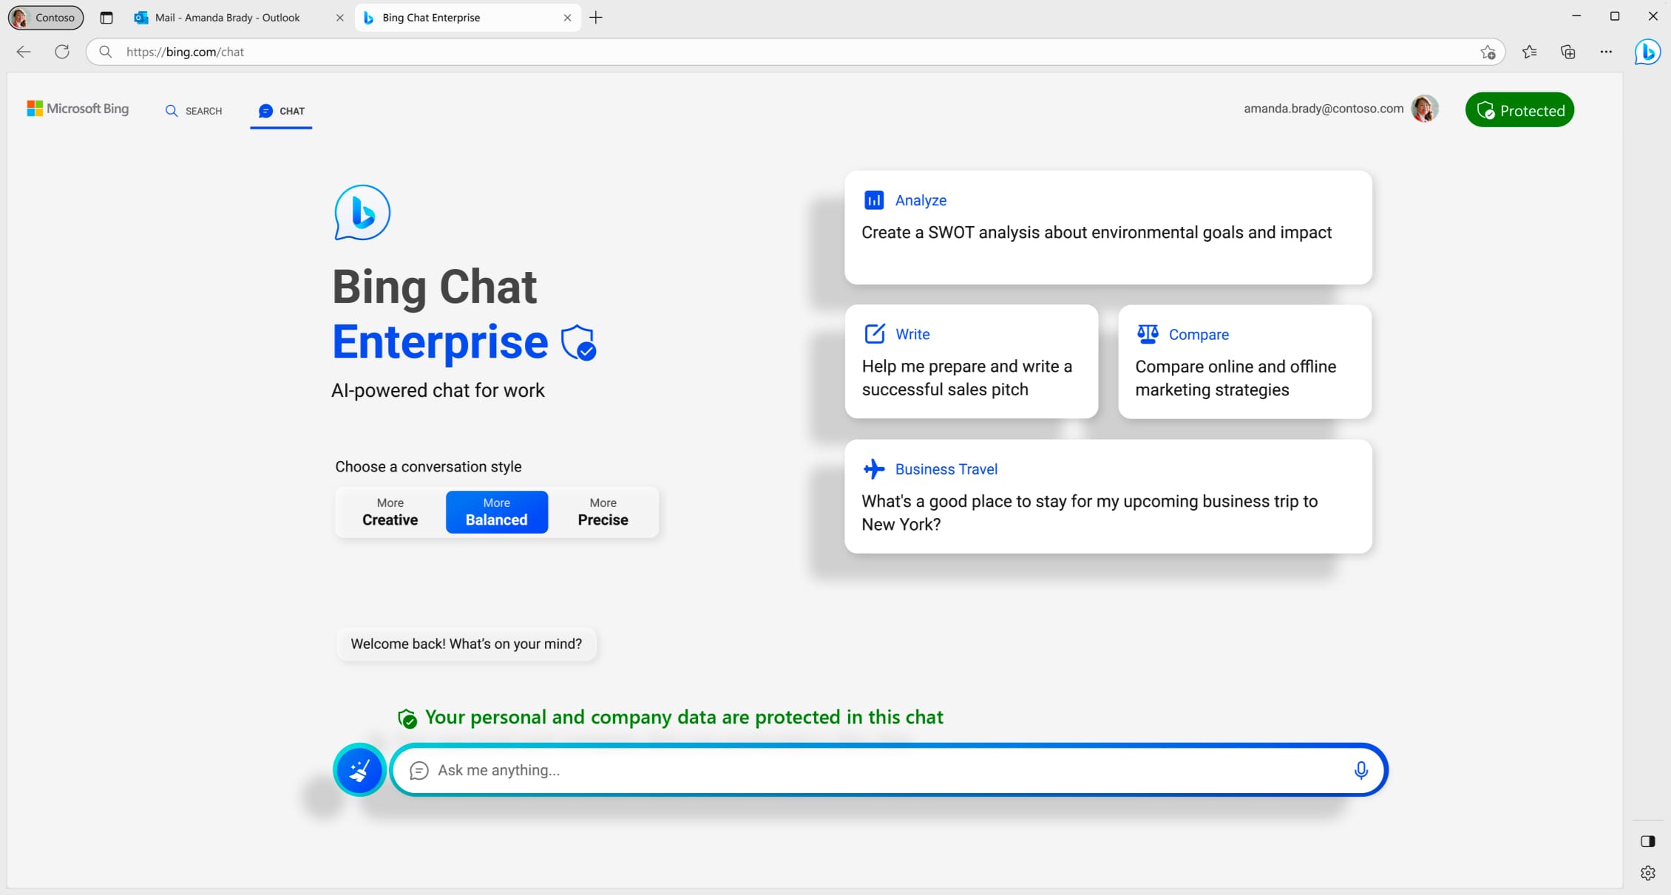Open the Collections icon
This screenshot has height=895, width=1671.
pos(1568,52)
